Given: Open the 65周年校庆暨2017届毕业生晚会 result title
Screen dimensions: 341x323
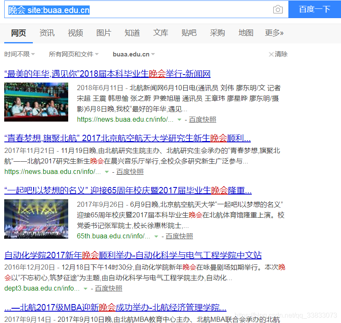Looking at the screenshot, I should coord(128,190).
